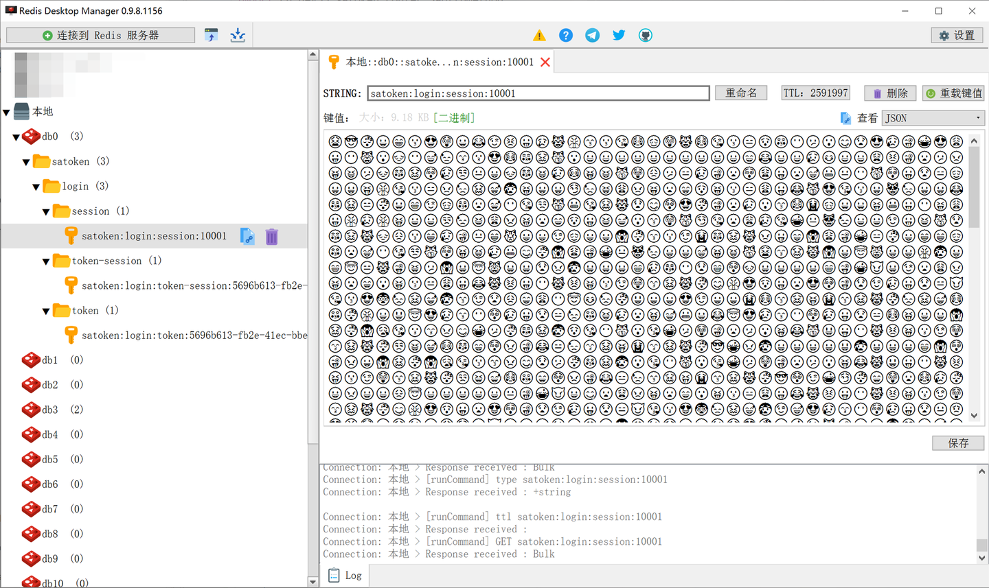Open the yellow warning triangle icon
The image size is (989, 588).
point(540,36)
